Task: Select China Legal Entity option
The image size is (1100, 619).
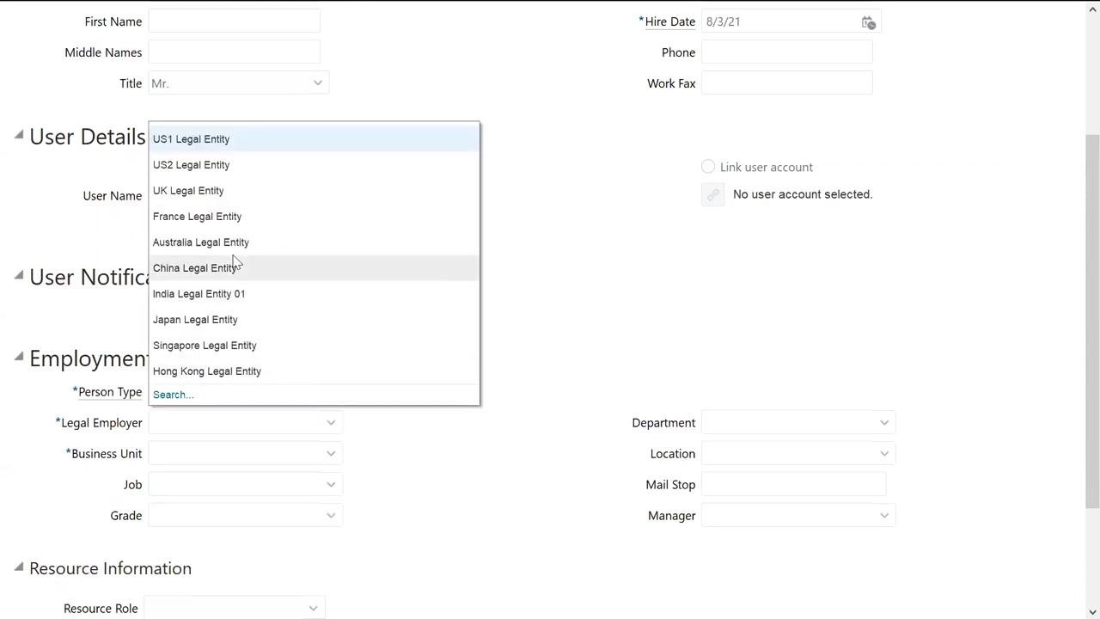Action: click(314, 268)
